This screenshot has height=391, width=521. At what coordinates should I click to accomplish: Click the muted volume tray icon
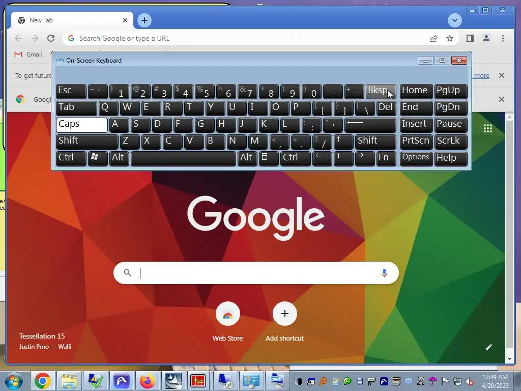[x=470, y=381]
